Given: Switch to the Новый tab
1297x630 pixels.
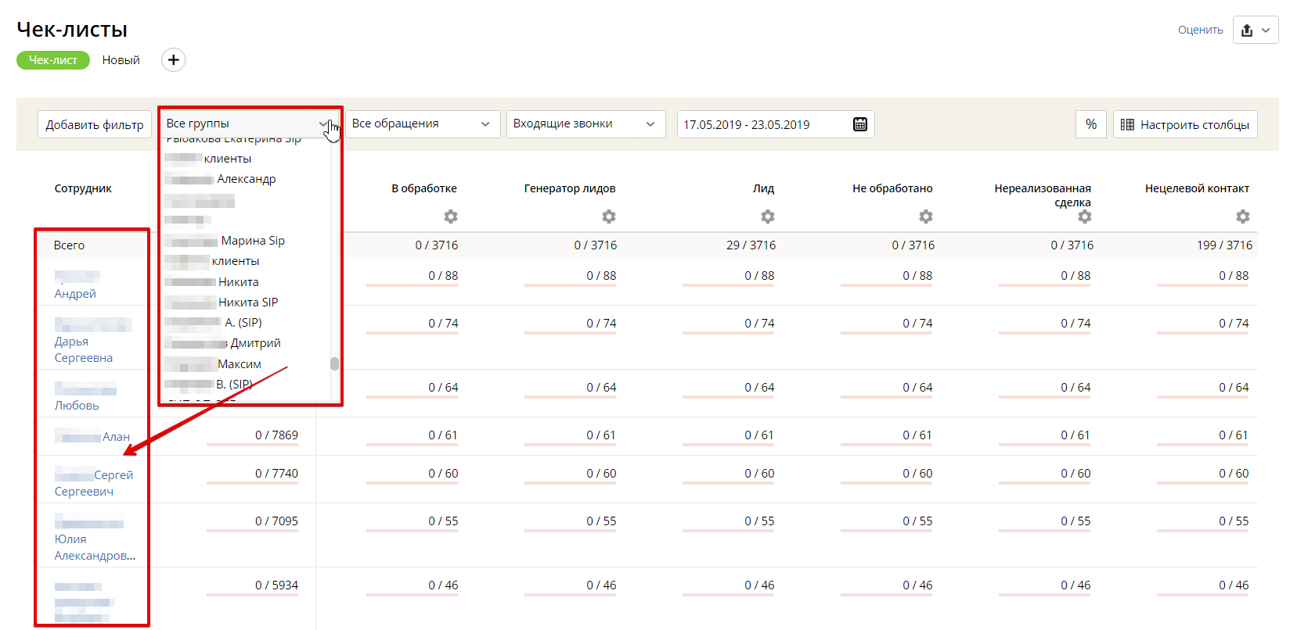Looking at the screenshot, I should tap(121, 60).
